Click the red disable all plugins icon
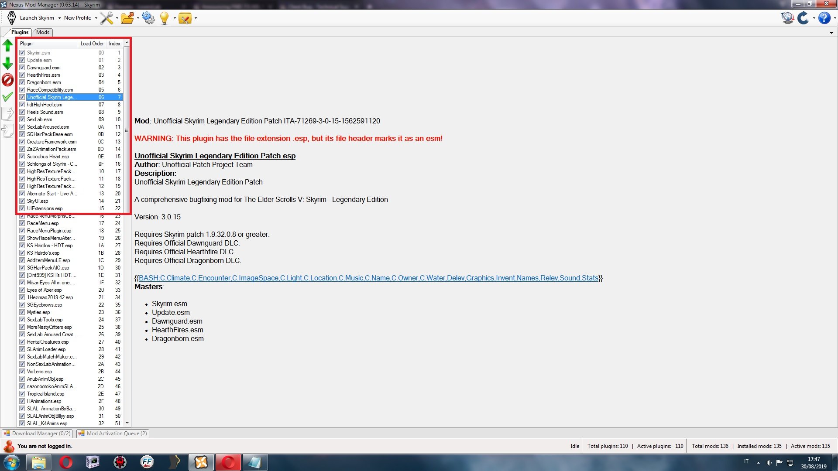The width and height of the screenshot is (838, 471). click(x=8, y=80)
